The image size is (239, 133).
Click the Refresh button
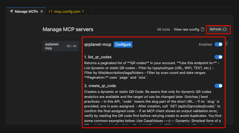tap(218, 29)
